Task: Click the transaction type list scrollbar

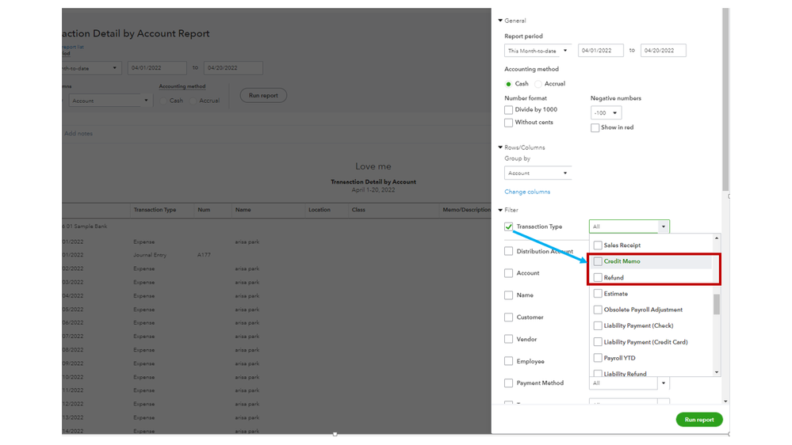Action: click(x=717, y=304)
